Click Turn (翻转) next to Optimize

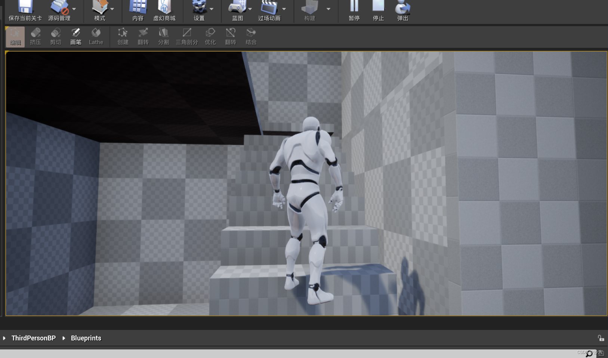point(231,37)
